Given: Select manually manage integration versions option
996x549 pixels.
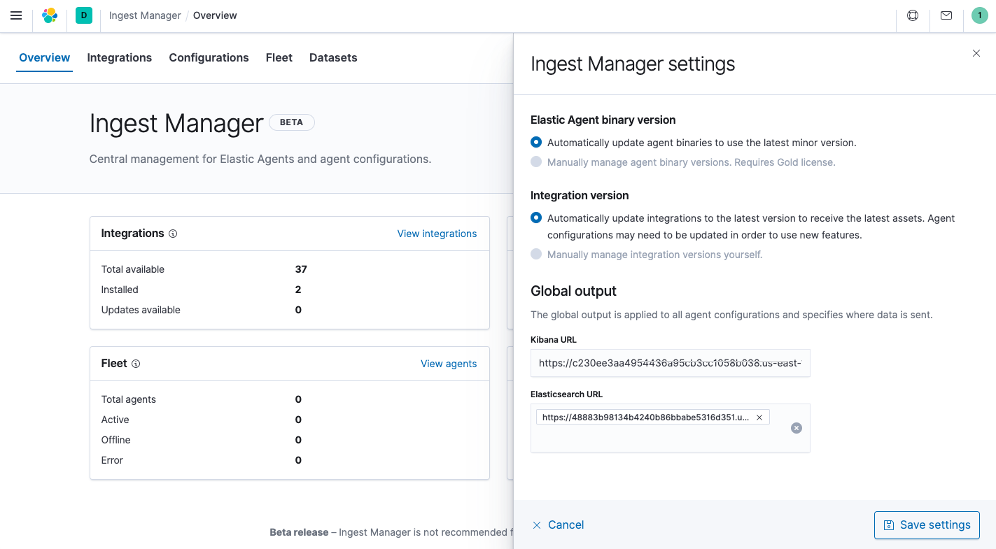Looking at the screenshot, I should (x=536, y=254).
